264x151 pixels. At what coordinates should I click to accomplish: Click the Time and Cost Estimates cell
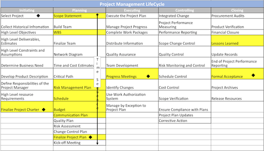coord(80,62)
